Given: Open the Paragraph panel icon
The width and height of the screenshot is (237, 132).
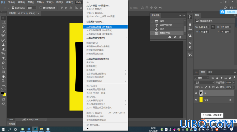Looking at the screenshot, I should [190, 48].
